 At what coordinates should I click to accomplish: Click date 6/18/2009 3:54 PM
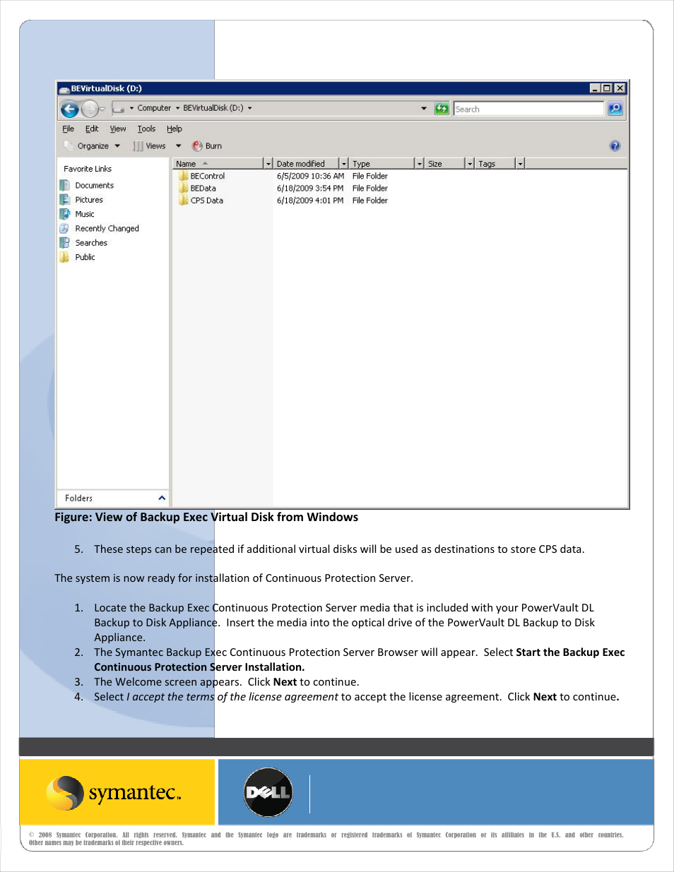pos(310,189)
